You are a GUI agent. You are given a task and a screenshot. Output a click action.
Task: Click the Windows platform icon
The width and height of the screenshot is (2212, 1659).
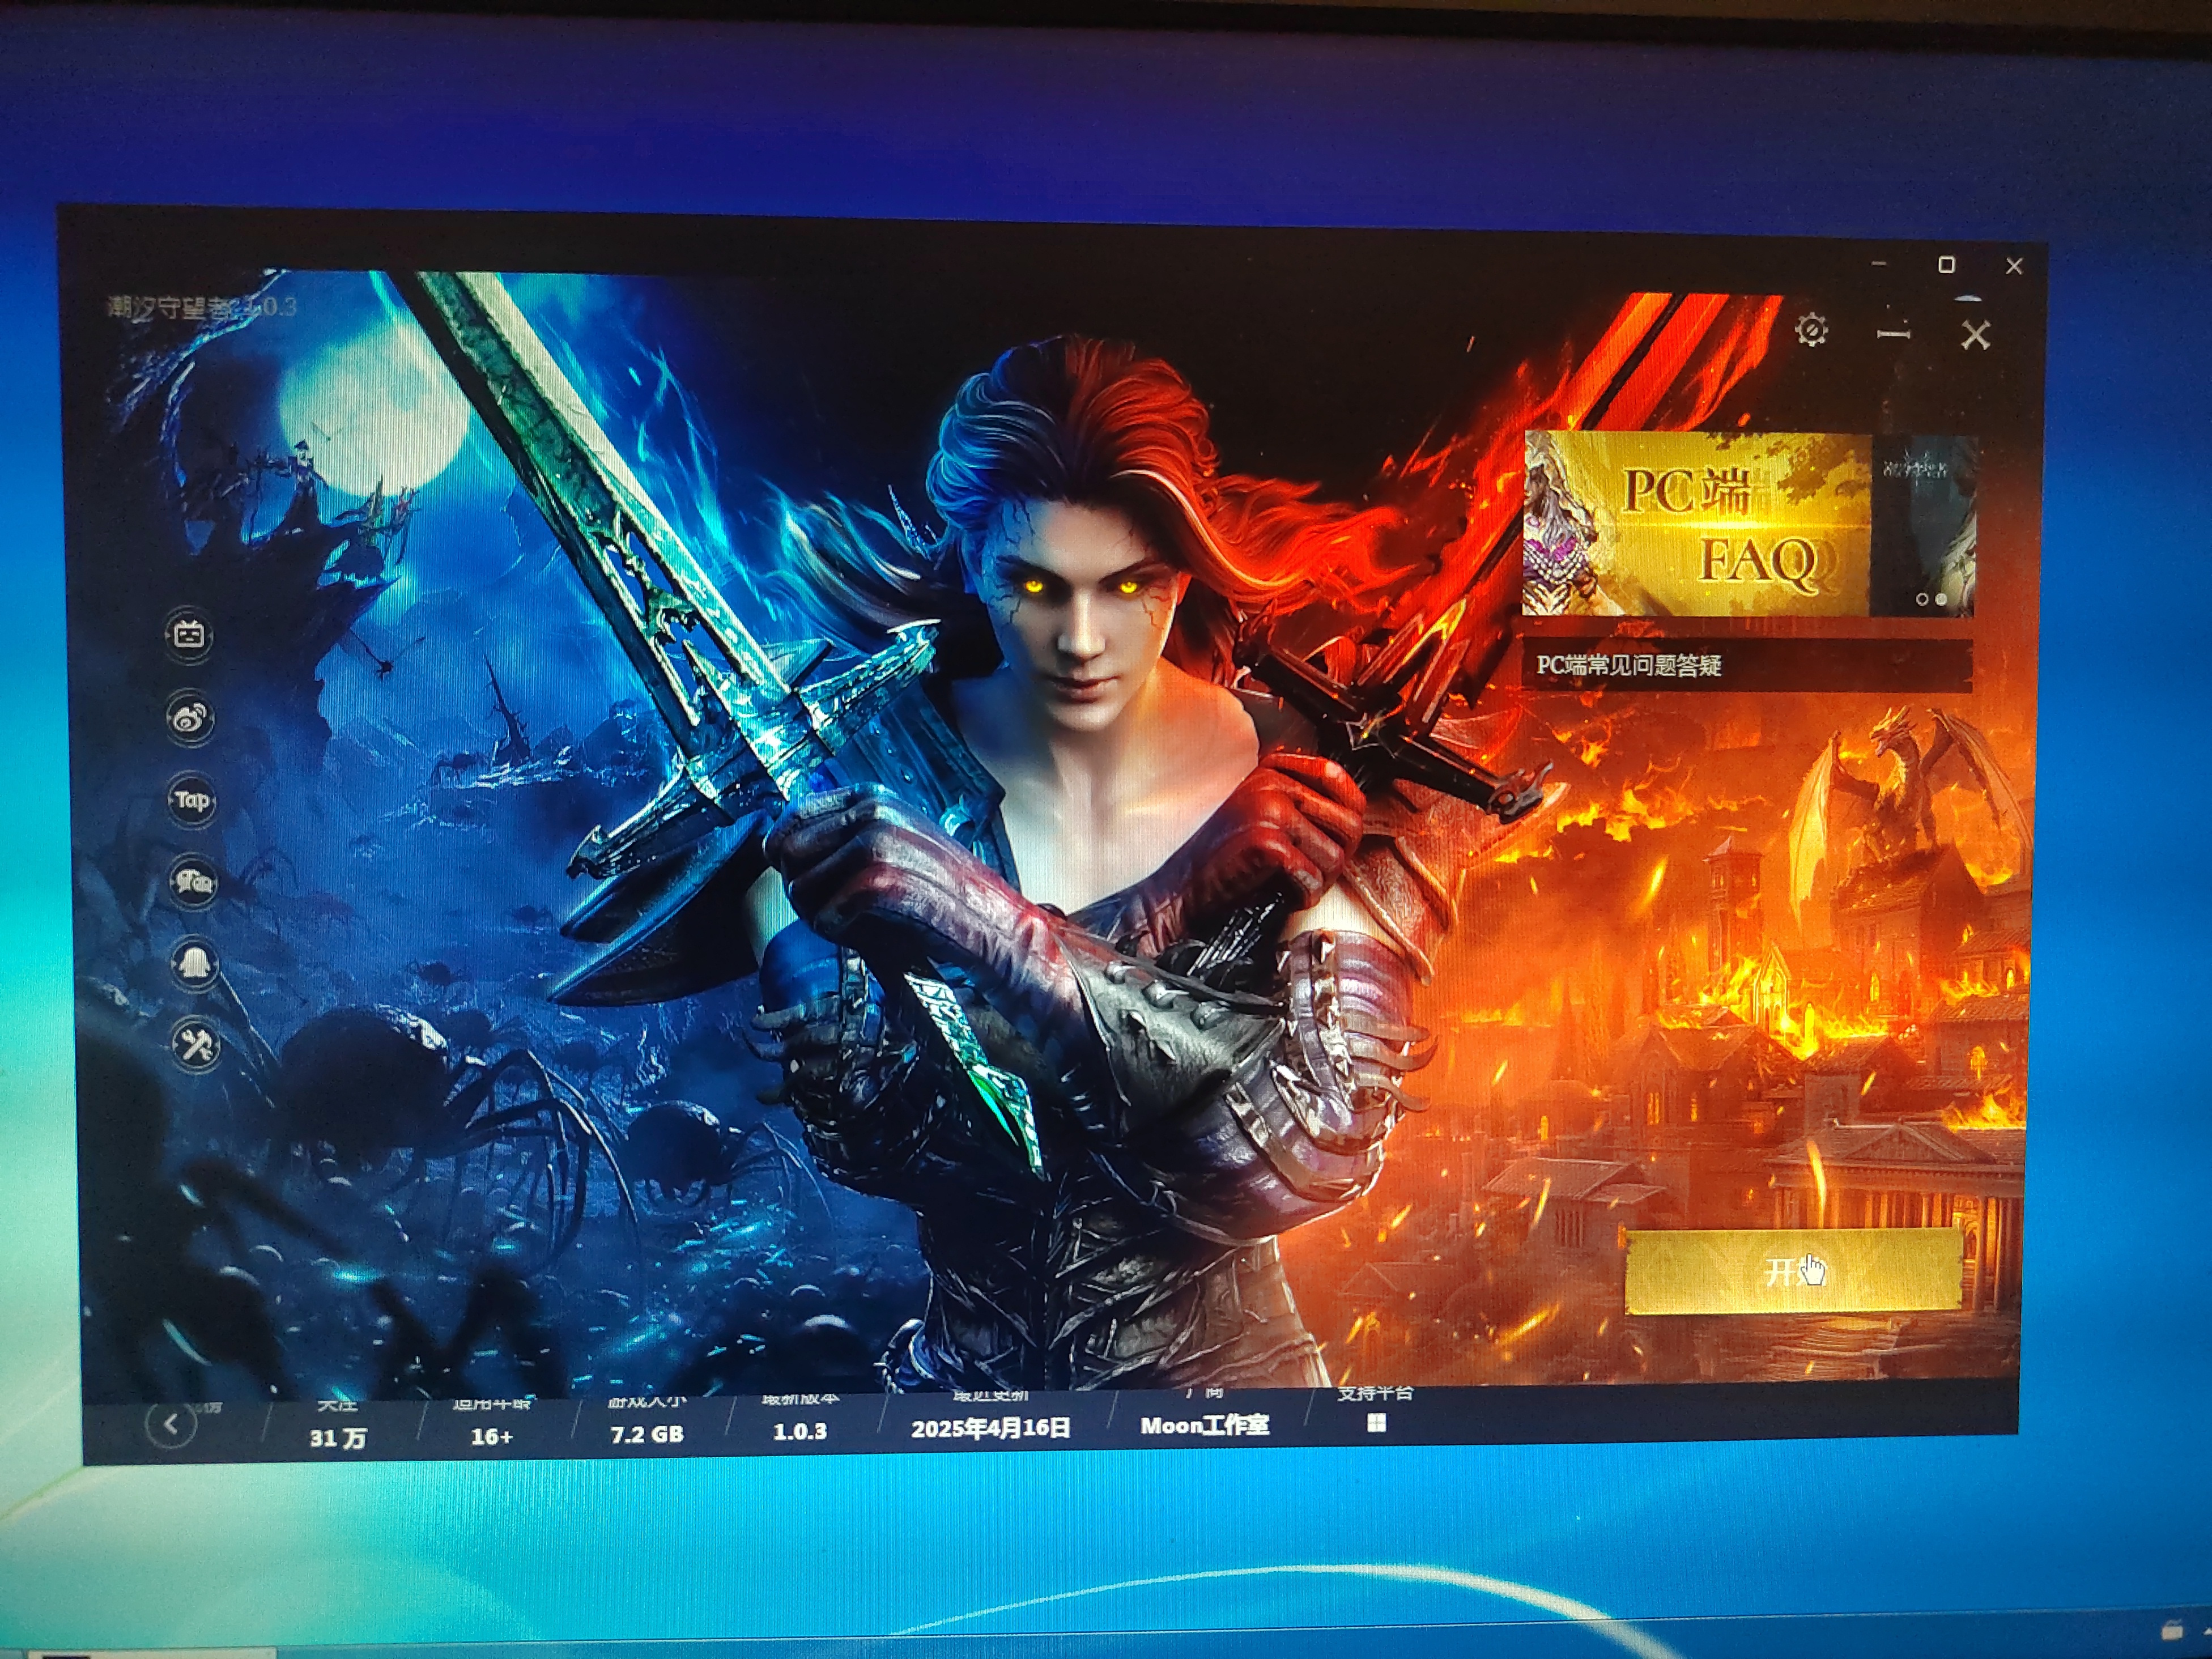click(x=1376, y=1423)
